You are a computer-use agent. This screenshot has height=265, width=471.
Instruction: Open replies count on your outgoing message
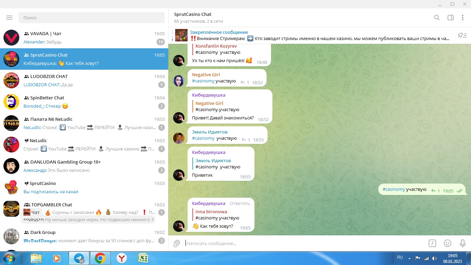coord(435,191)
